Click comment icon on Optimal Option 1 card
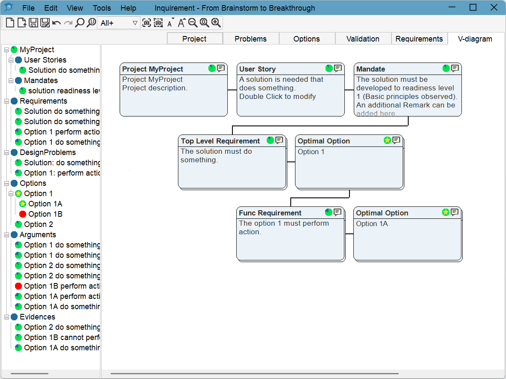506x379 pixels. pyautogui.click(x=396, y=140)
